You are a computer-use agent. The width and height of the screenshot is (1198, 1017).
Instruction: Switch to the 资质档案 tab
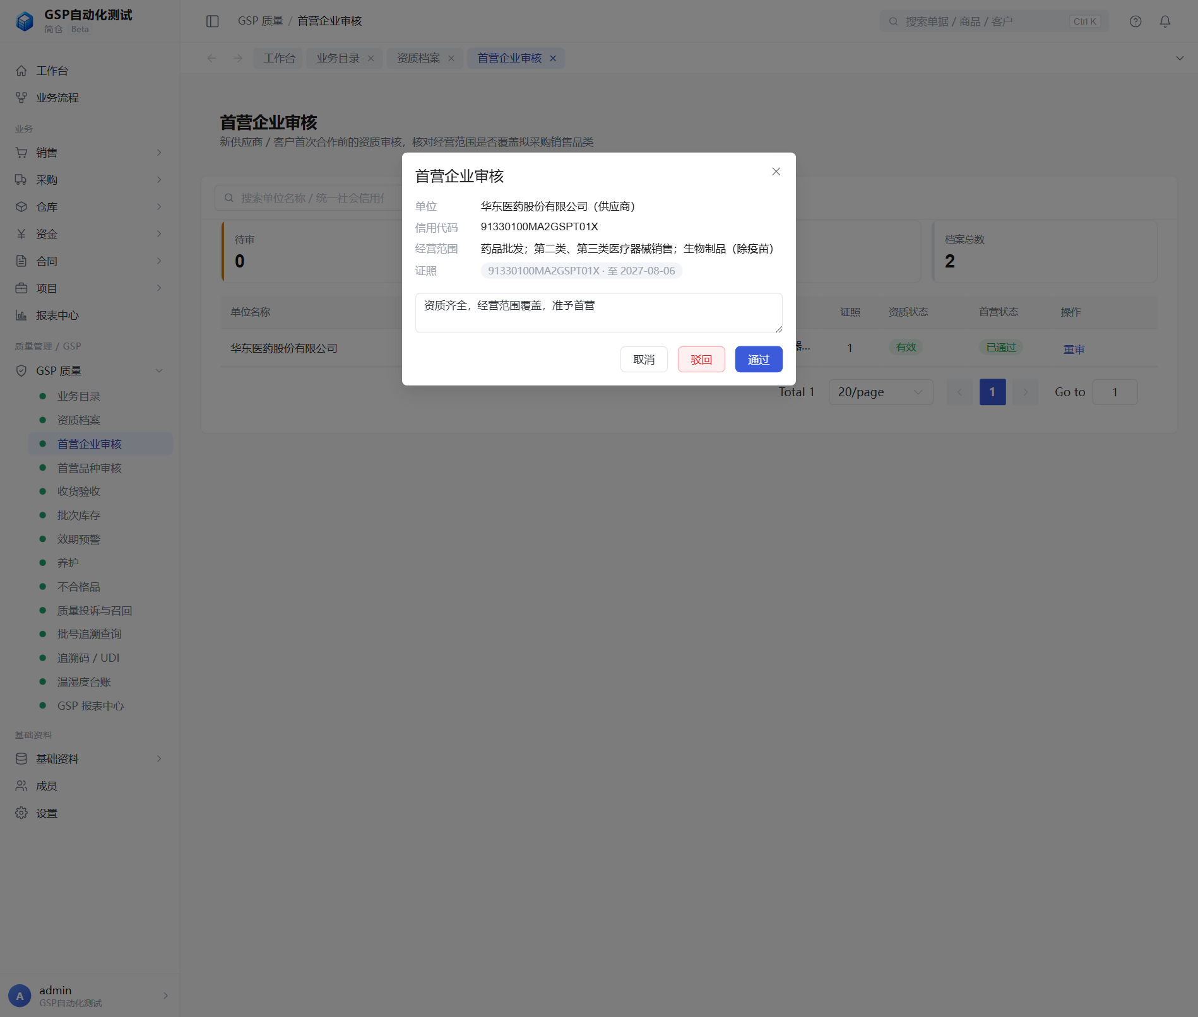tap(418, 58)
